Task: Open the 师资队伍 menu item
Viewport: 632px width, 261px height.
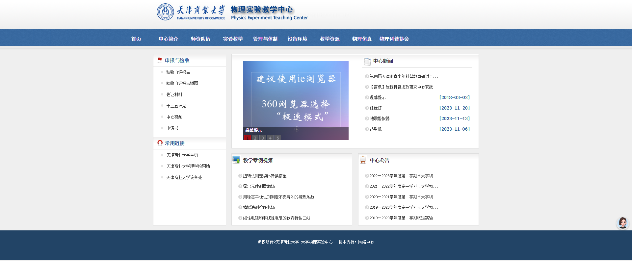Action: click(x=200, y=39)
